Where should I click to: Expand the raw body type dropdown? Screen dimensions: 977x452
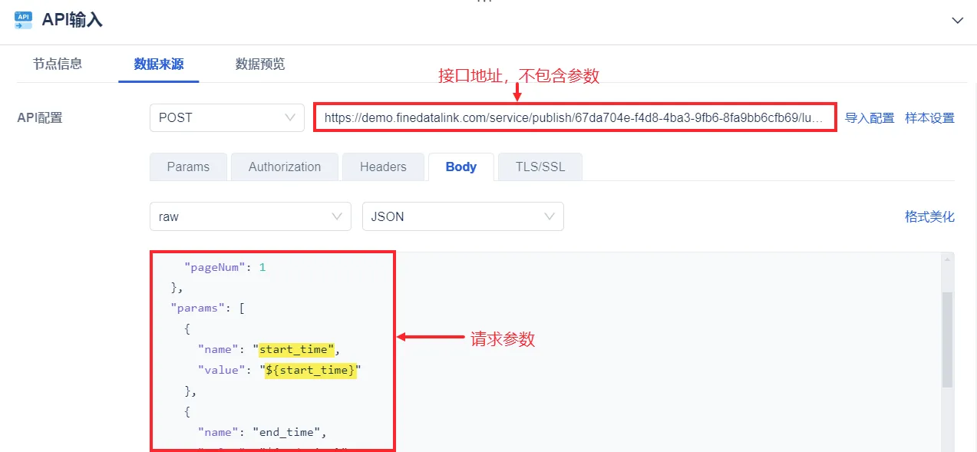click(250, 216)
